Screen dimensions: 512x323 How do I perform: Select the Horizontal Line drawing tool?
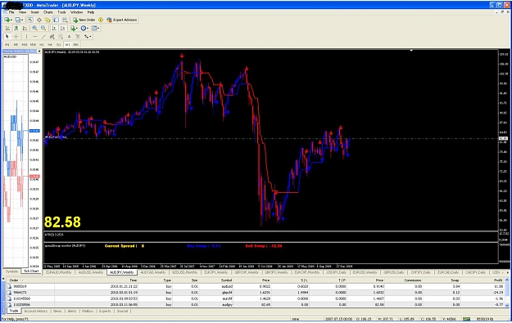click(35, 37)
